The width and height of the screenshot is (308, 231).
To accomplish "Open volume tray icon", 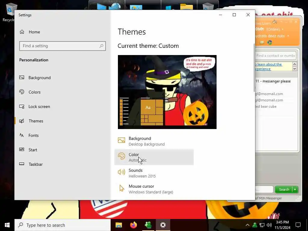I will (x=269, y=225).
